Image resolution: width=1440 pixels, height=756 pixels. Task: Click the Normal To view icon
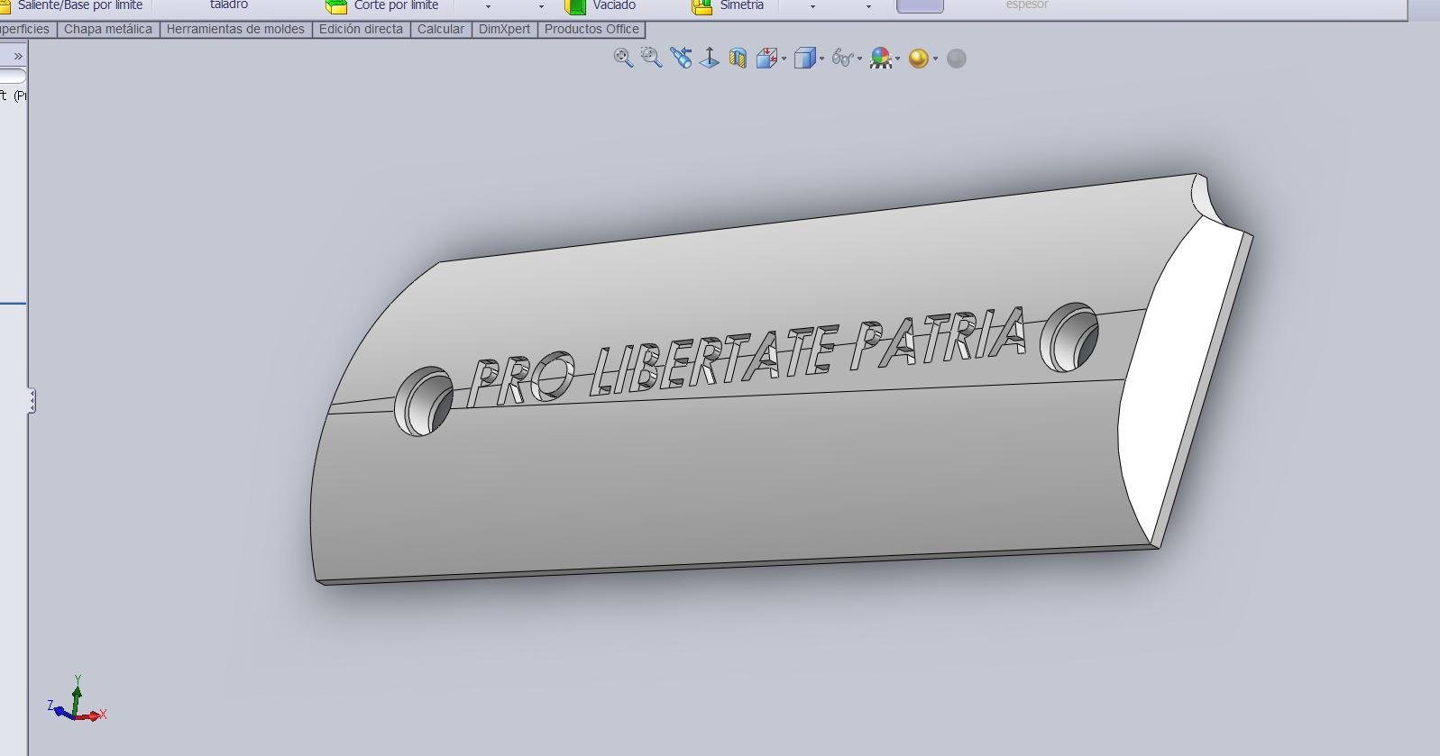click(710, 59)
